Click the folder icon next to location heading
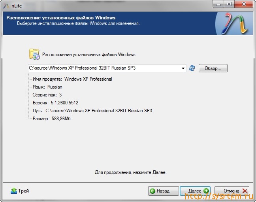256x202 pixels. 34,54
